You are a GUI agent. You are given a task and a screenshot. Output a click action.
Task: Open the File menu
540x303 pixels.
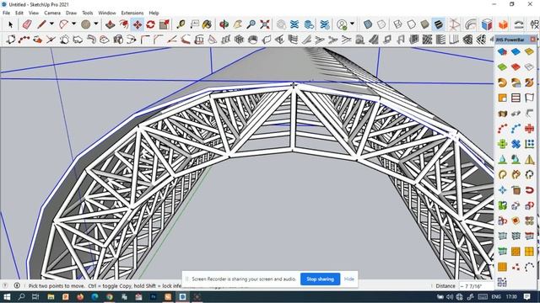tap(6, 13)
